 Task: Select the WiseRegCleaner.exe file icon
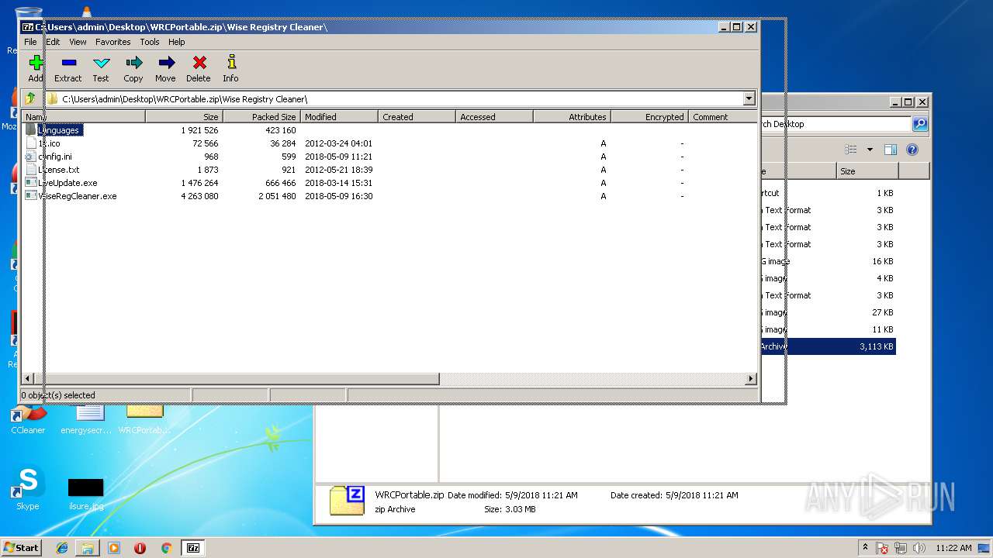point(31,195)
